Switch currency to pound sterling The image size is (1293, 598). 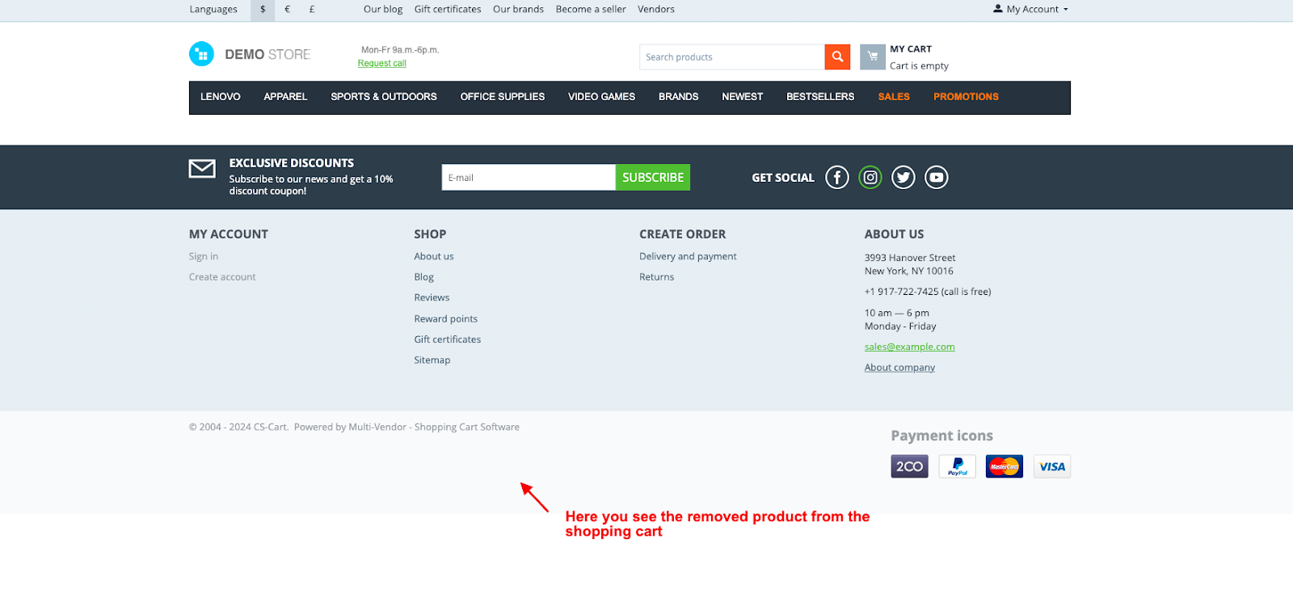pyautogui.click(x=312, y=10)
